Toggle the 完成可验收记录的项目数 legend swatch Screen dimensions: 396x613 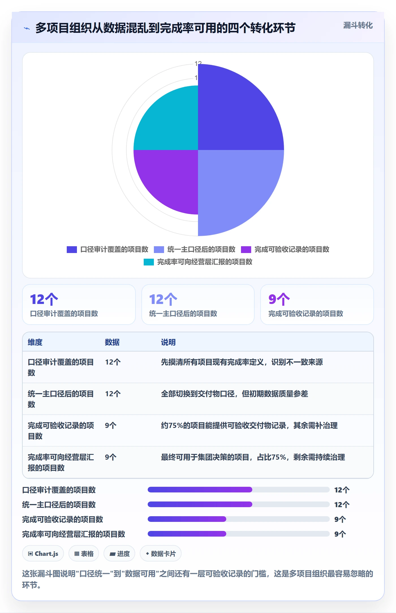(x=246, y=250)
